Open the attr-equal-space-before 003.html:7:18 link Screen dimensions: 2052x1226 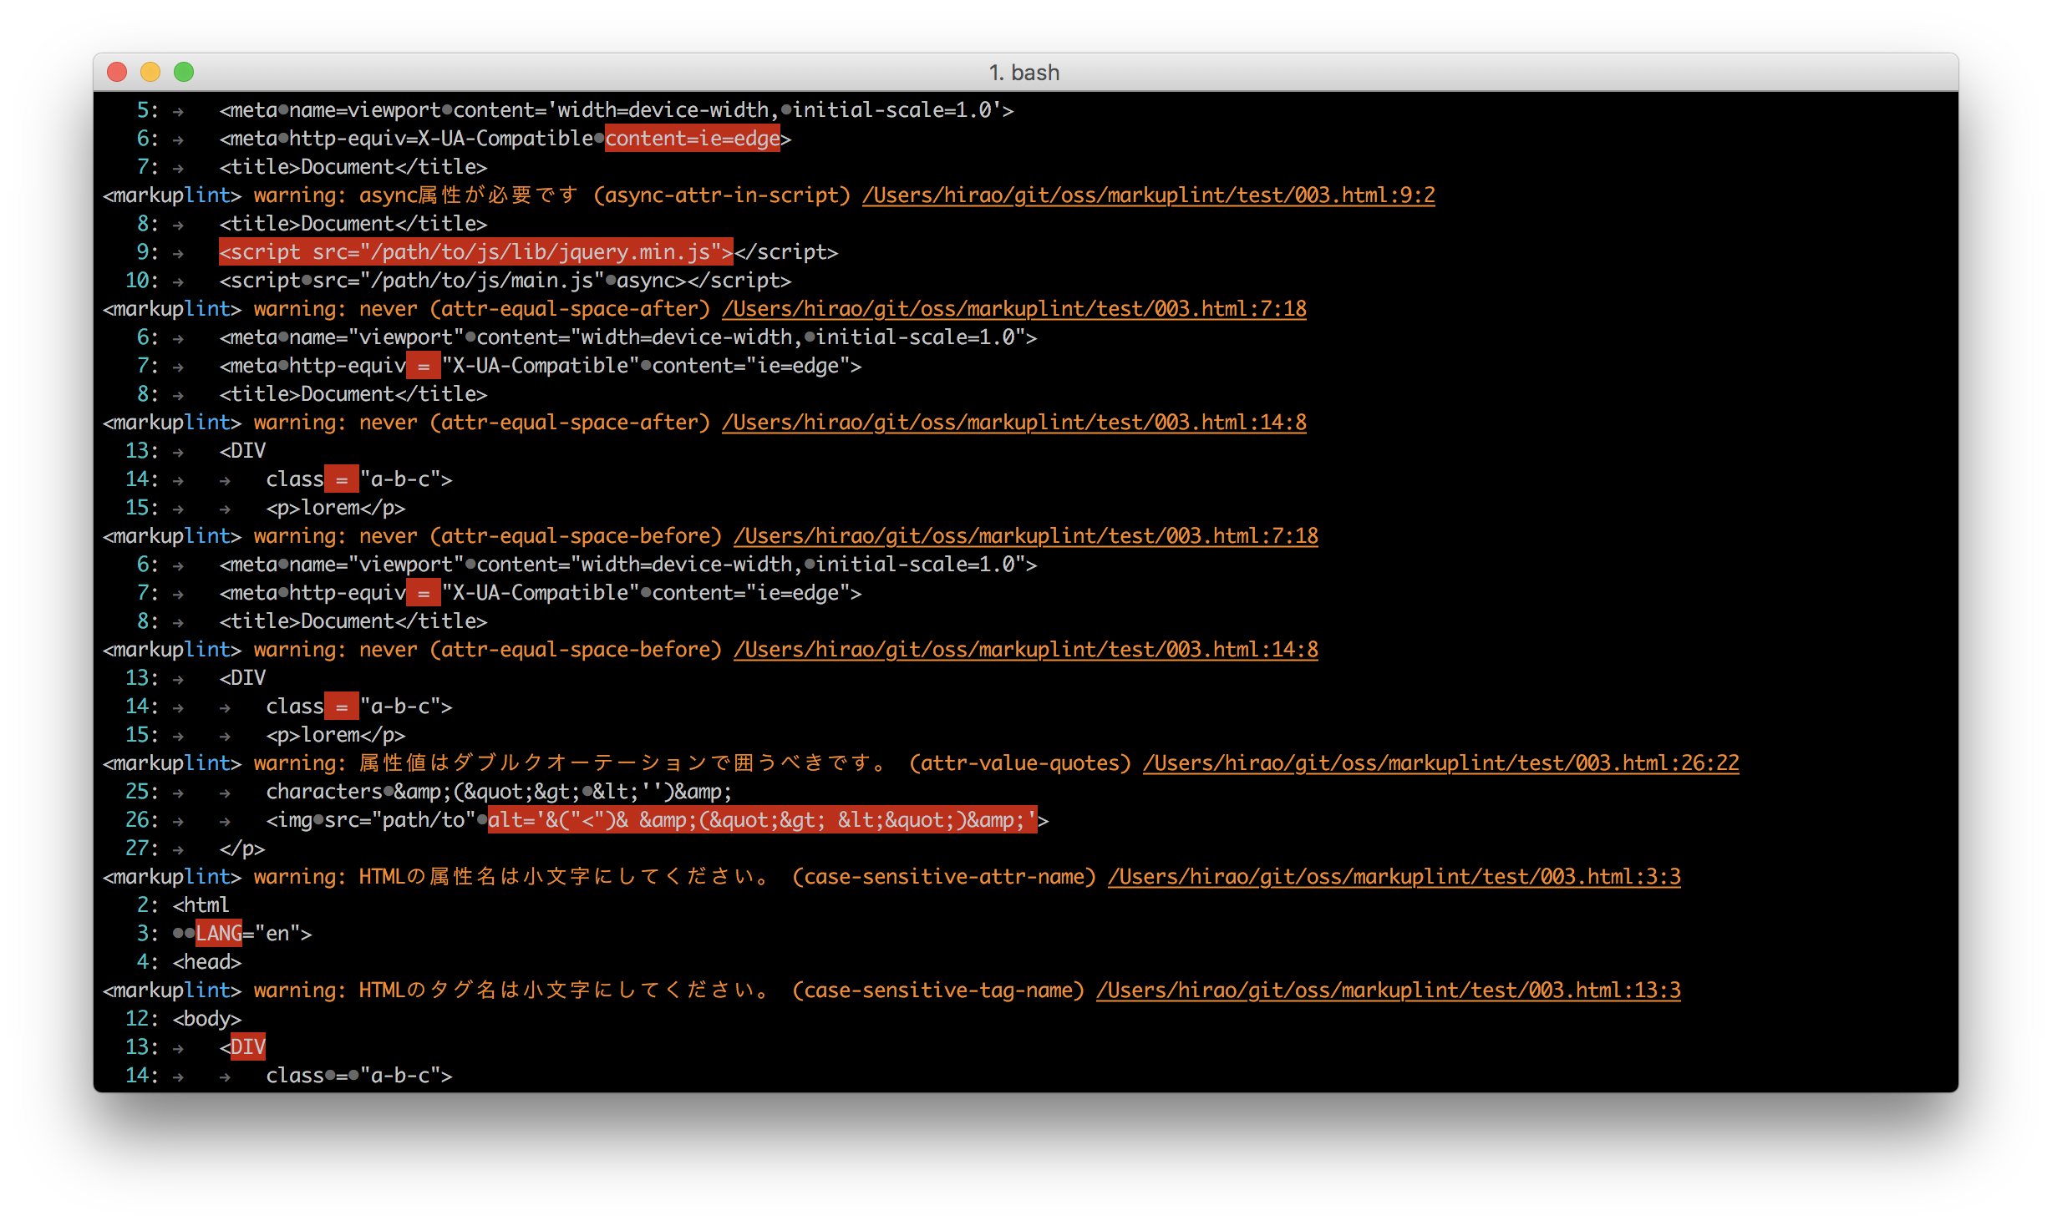coord(1025,536)
